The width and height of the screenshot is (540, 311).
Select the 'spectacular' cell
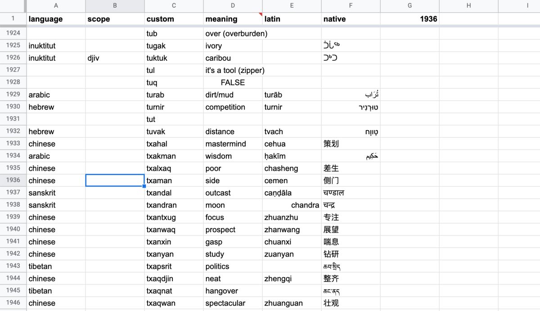coord(233,303)
